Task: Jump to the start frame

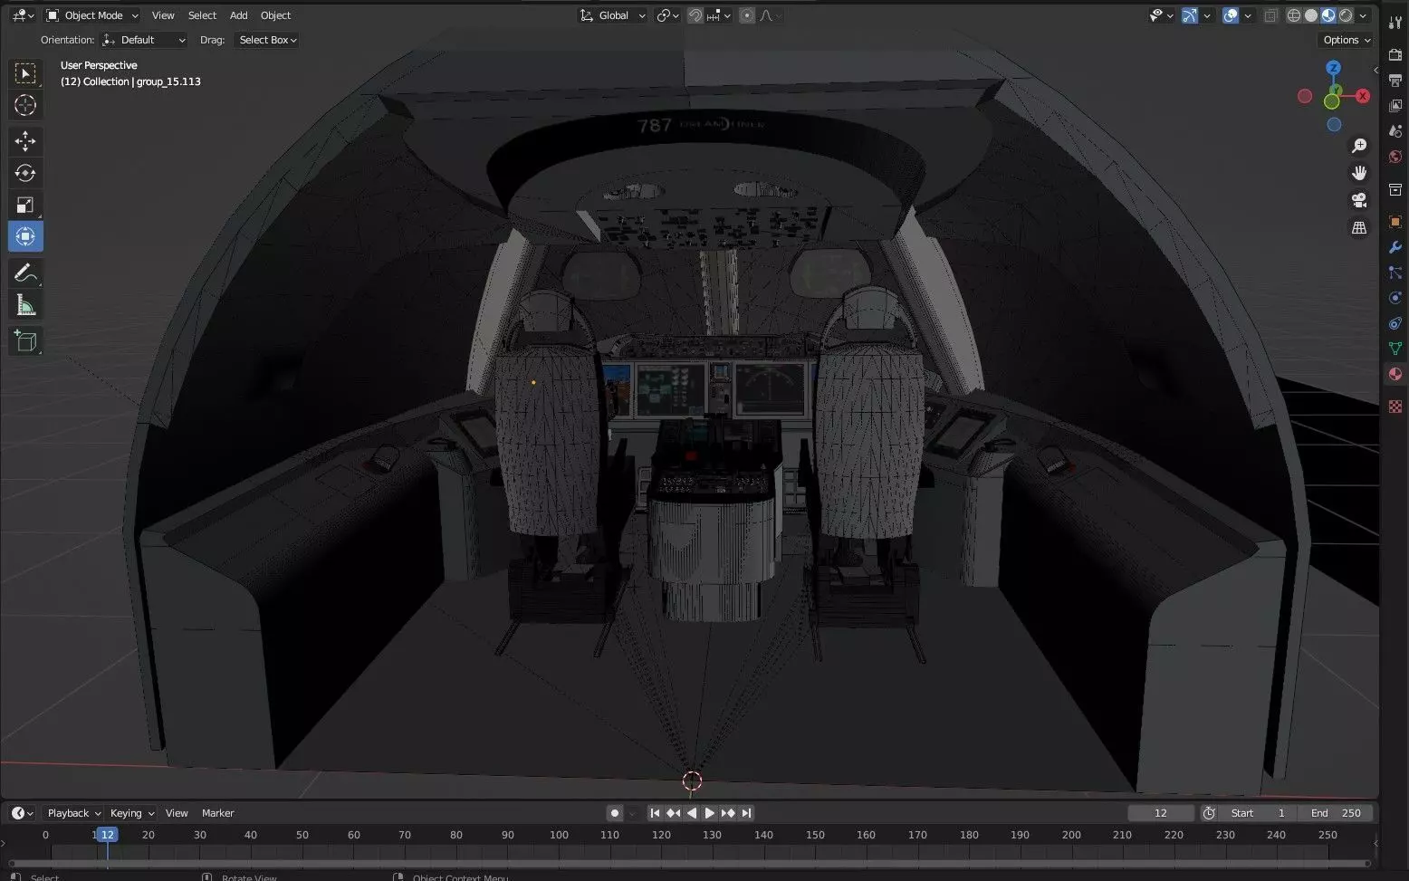Action: (655, 813)
